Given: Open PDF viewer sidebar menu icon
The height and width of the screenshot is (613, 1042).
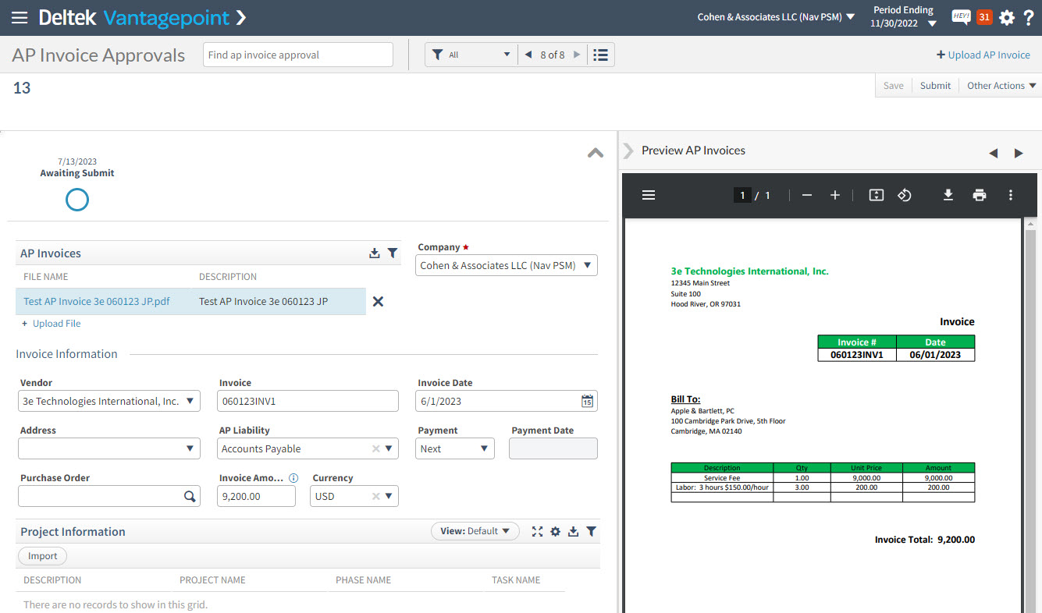Looking at the screenshot, I should [648, 195].
